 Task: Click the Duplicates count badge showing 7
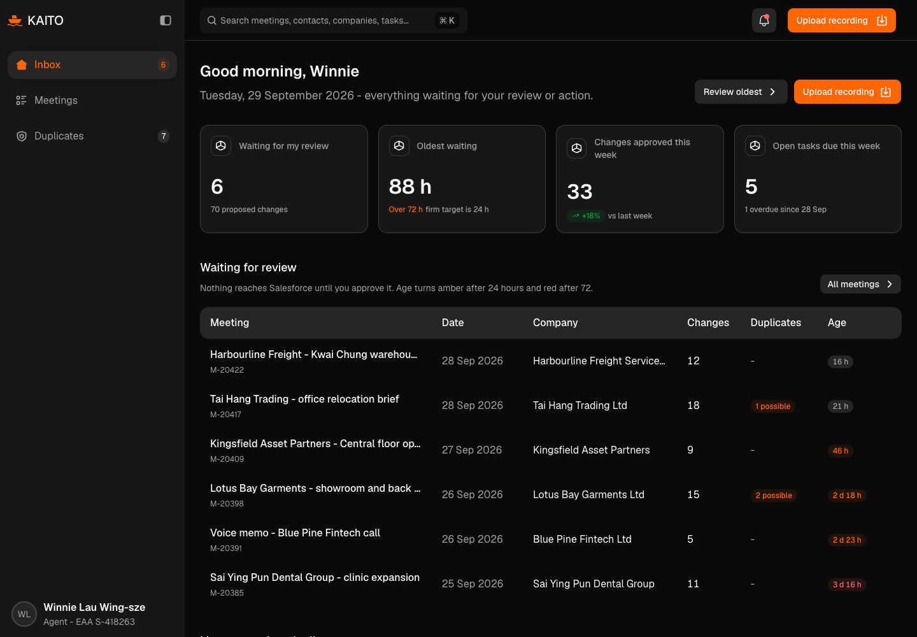tap(164, 136)
